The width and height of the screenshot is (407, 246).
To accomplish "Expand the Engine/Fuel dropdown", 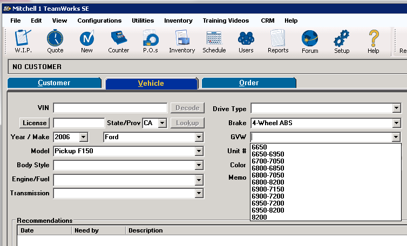I will click(199, 180).
